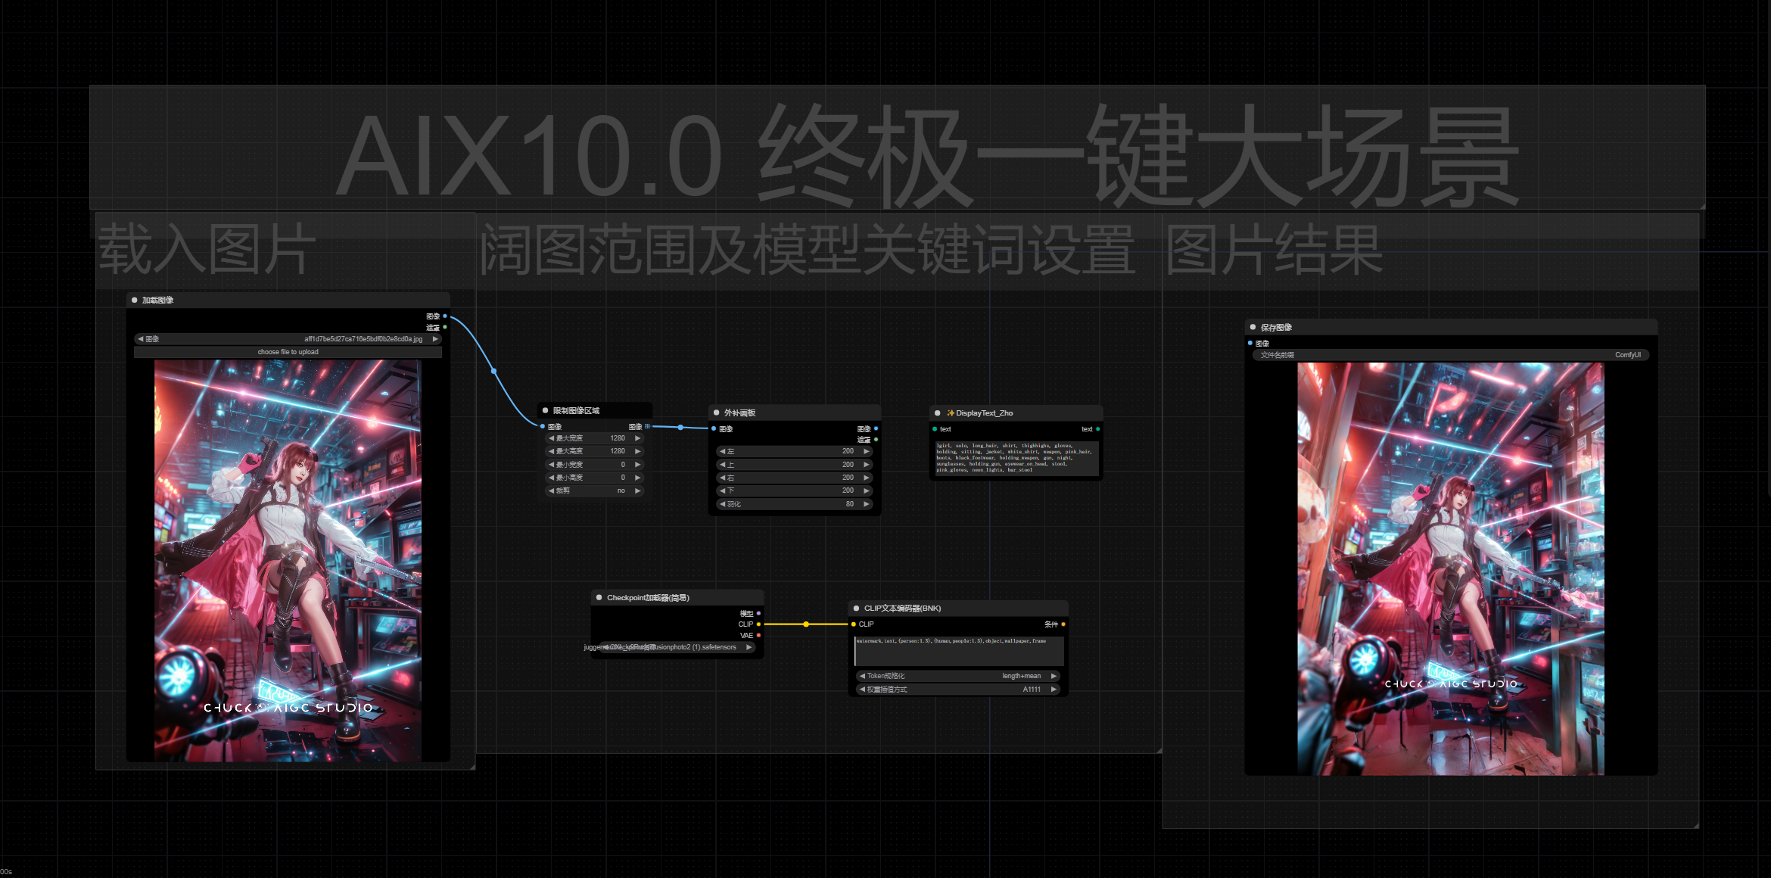Decrease 上 padding with the left arrow
Screen dimensions: 1771x878
(722, 465)
